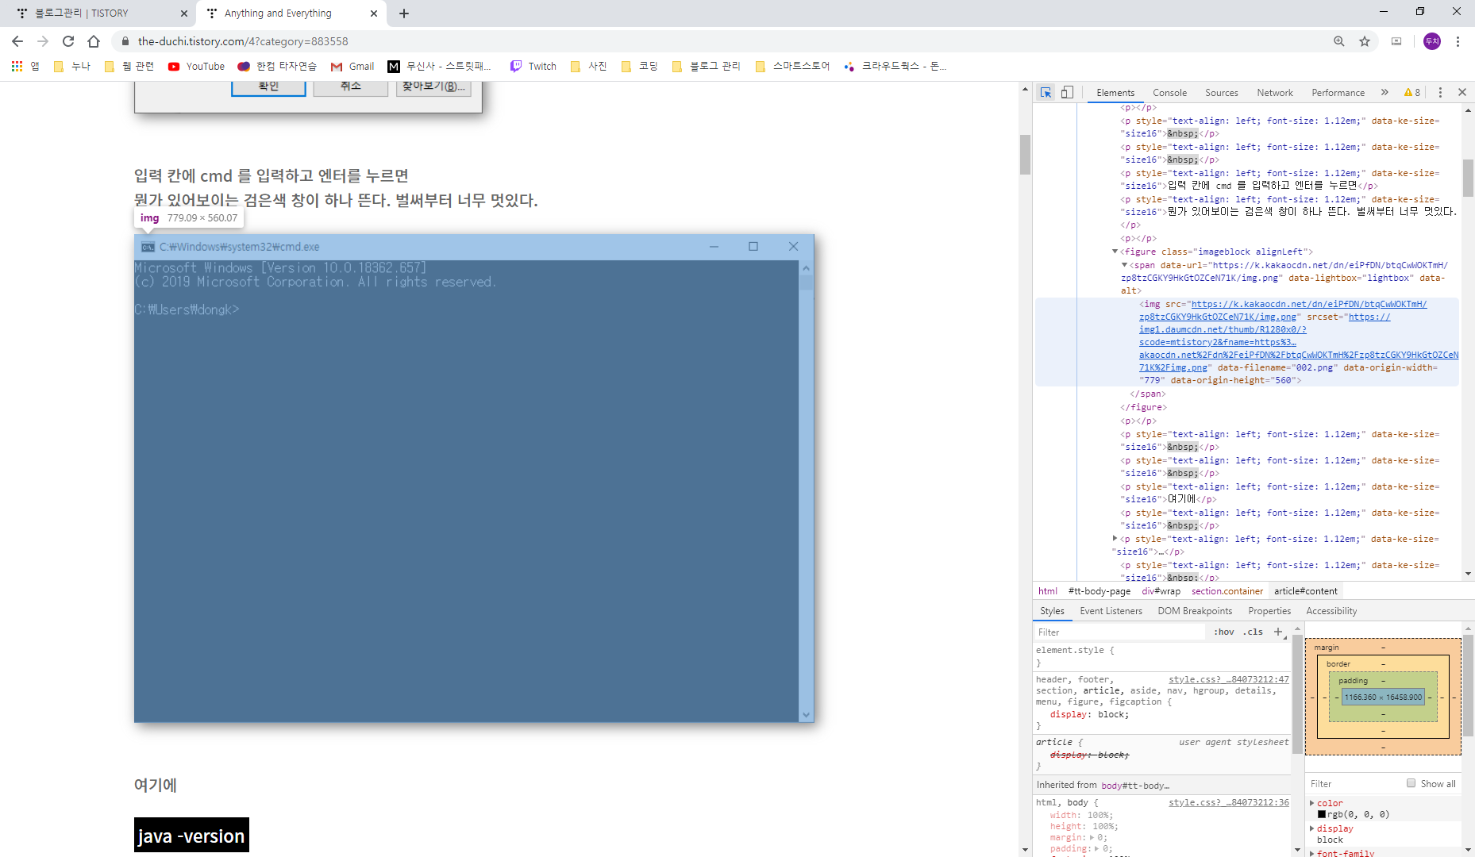1475x857 pixels.
Task: Expand the margin shorthand triangle
Action: point(1093,838)
